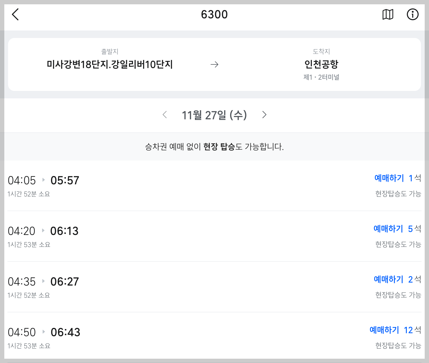Tap 예매하기 for the 04:50 bus

coord(385,330)
